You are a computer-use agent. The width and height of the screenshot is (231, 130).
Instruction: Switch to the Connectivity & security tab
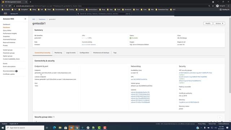(x=43, y=53)
